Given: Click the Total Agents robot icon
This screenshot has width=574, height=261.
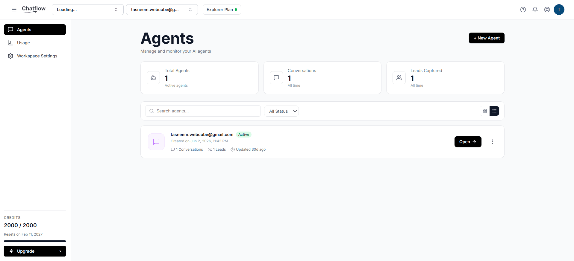Looking at the screenshot, I should (153, 78).
